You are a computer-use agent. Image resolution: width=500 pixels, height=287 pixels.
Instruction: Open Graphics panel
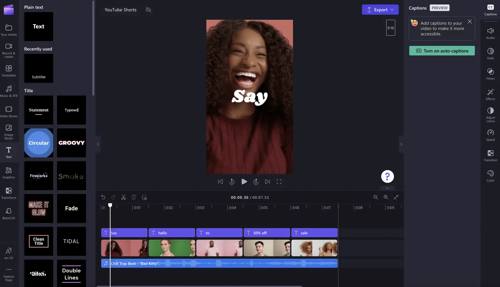[9, 173]
